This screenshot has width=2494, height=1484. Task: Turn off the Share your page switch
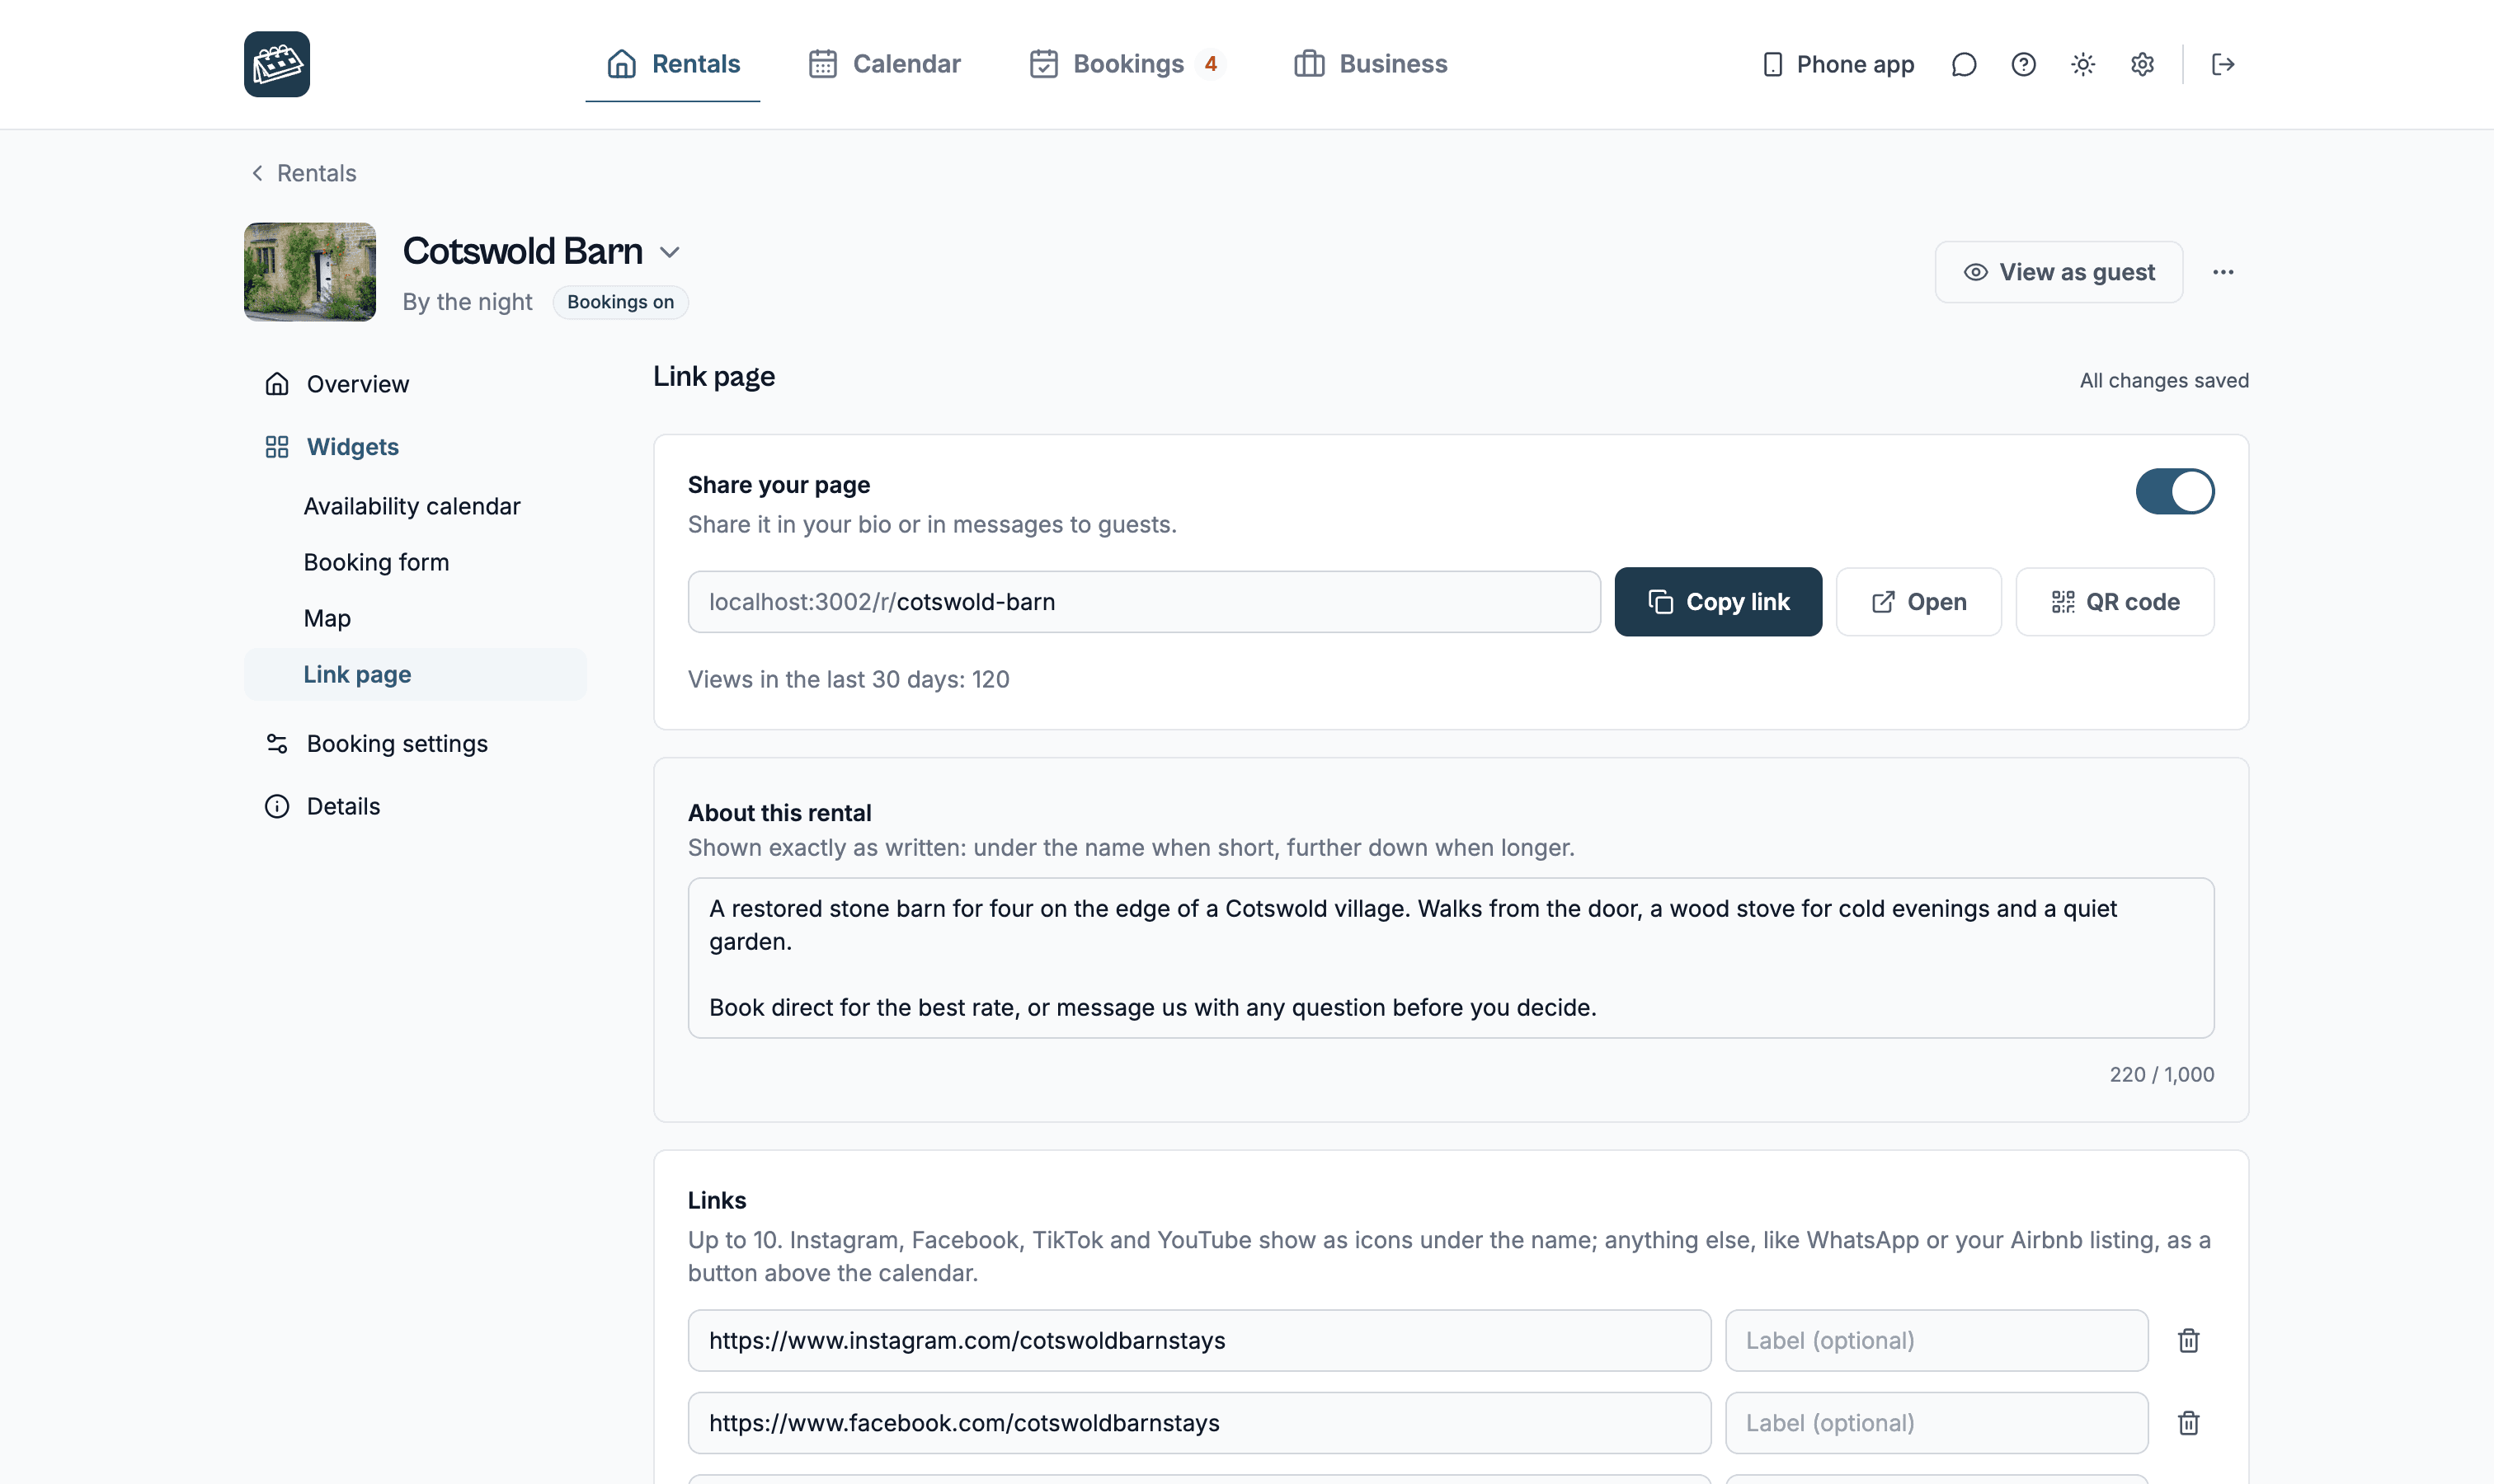(x=2175, y=491)
